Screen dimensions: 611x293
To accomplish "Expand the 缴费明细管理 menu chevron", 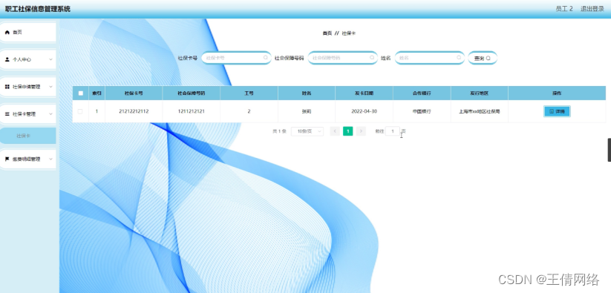I will 50,159.
